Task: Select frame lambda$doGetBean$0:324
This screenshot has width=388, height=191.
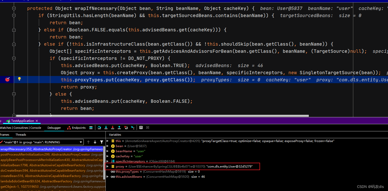Action: point(52,181)
